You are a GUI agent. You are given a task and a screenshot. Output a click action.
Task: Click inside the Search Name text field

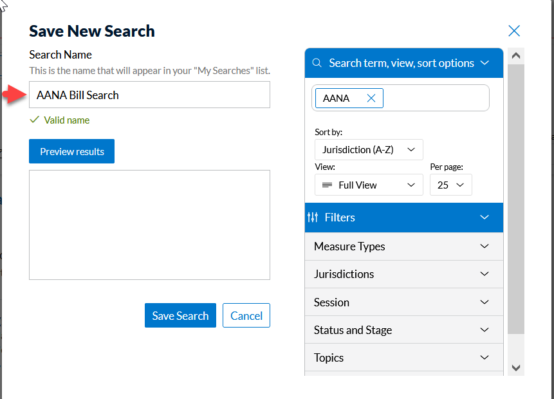149,95
